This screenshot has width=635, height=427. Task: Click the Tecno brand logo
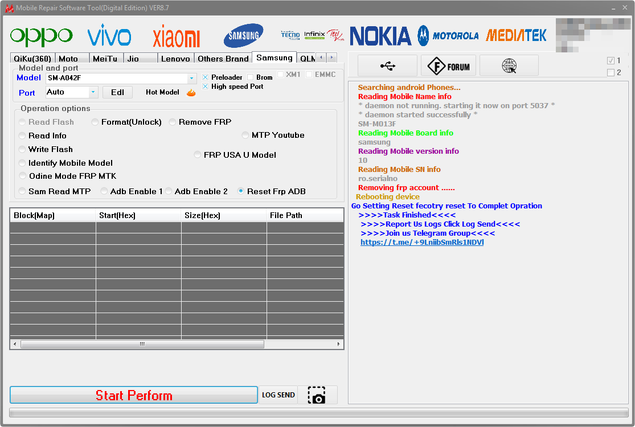(290, 35)
